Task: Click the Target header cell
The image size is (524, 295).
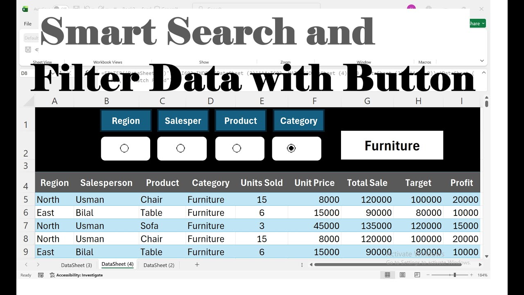Action: pyautogui.click(x=418, y=183)
